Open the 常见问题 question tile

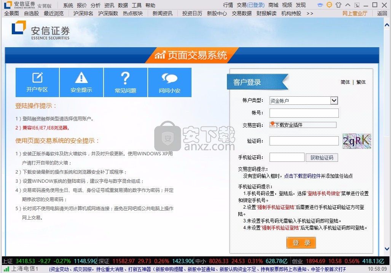point(125,82)
